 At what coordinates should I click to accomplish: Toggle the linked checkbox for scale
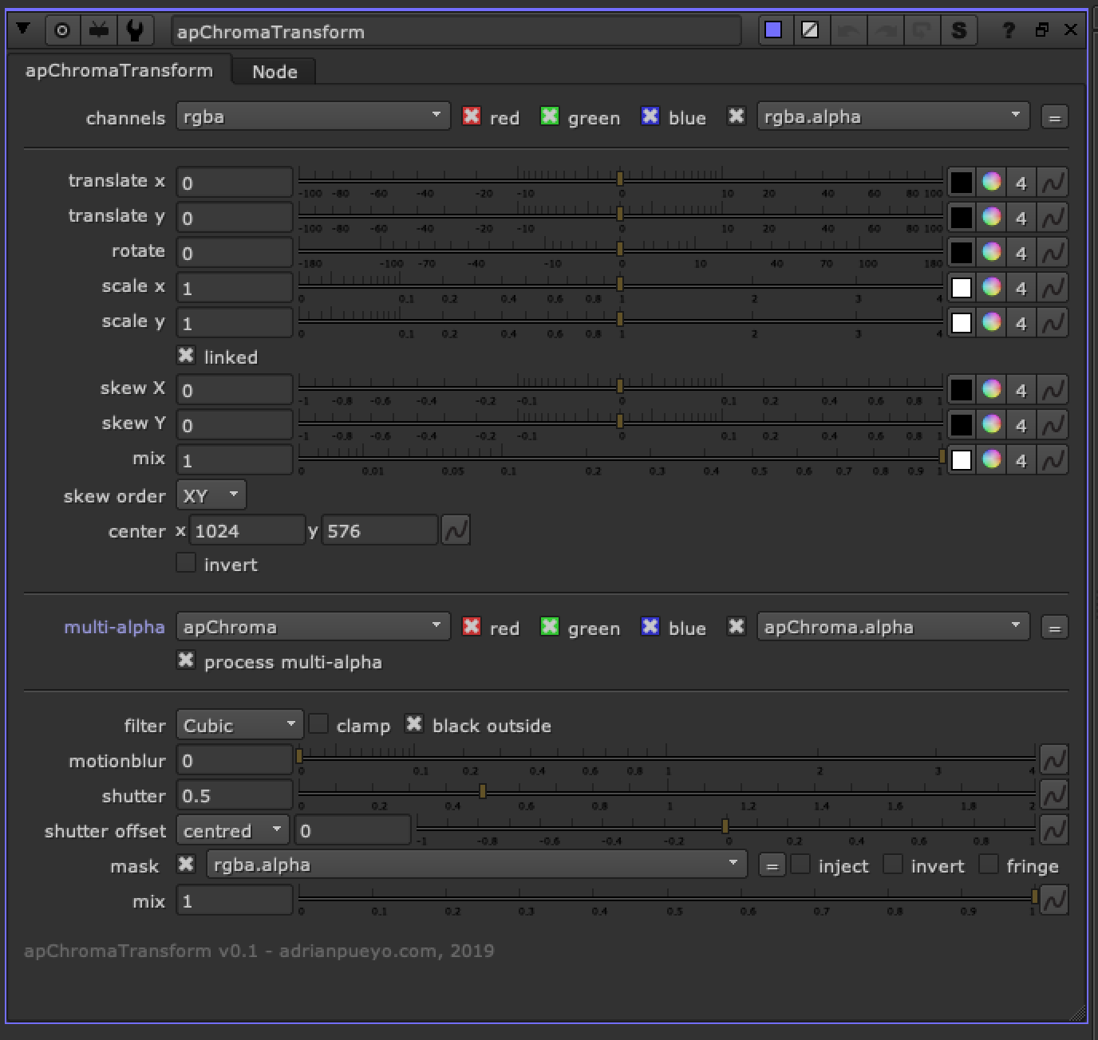pyautogui.click(x=186, y=356)
